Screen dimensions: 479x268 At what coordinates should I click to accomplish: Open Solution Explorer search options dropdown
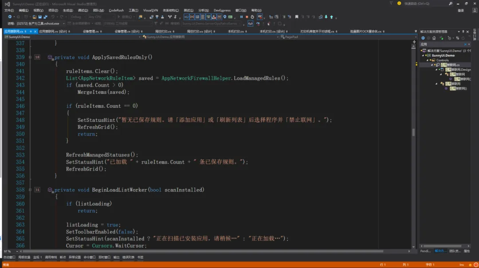point(469,44)
